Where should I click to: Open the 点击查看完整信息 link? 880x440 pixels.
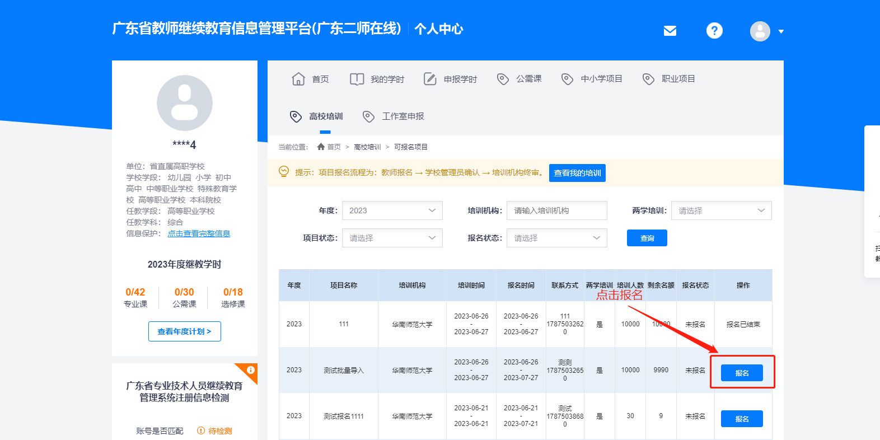pos(199,233)
